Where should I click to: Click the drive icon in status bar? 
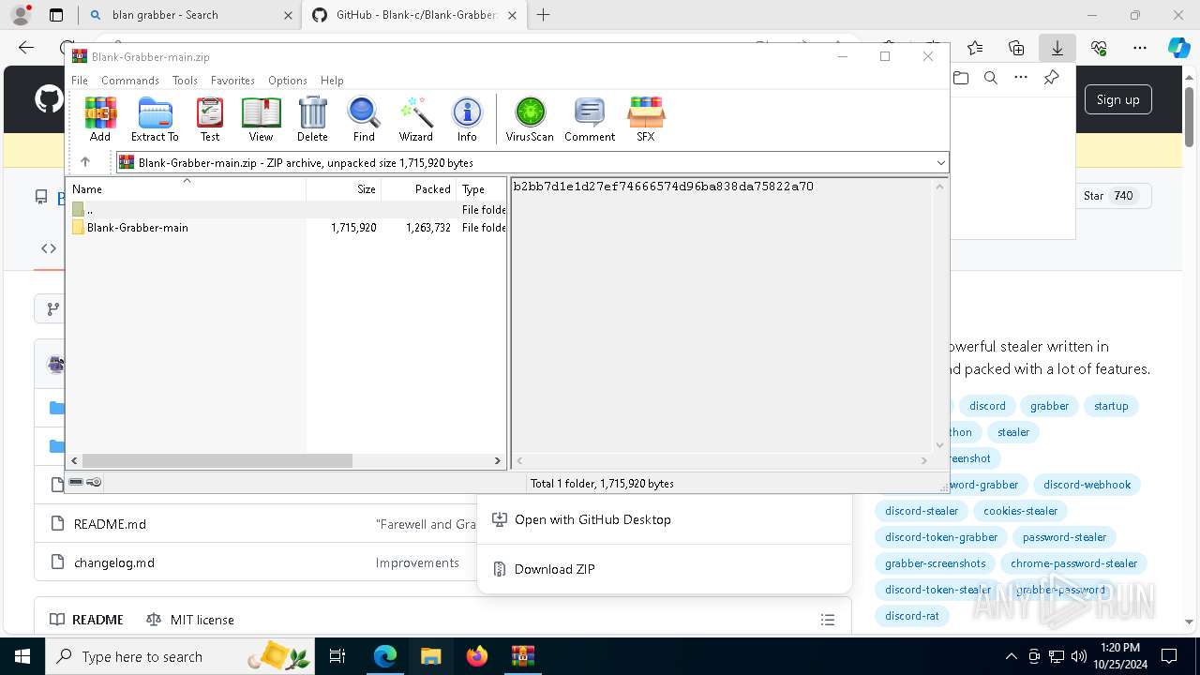(x=76, y=482)
